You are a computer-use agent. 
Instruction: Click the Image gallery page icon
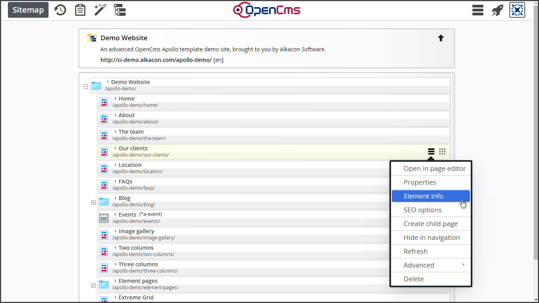[x=104, y=235]
